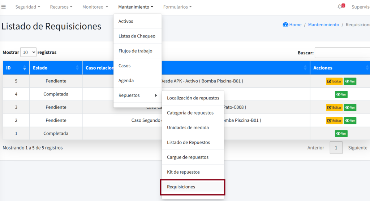Click the hamburger sidebar toggle icon

click(x=4, y=7)
